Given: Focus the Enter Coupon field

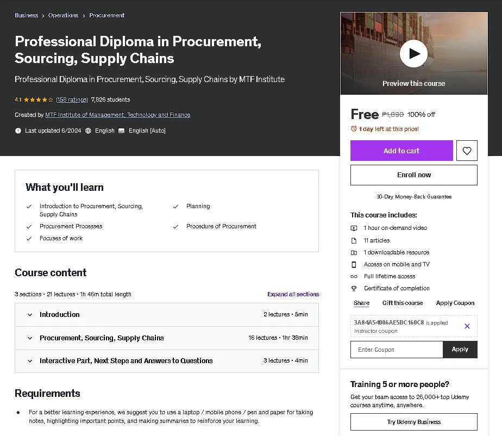Looking at the screenshot, I should point(397,350).
